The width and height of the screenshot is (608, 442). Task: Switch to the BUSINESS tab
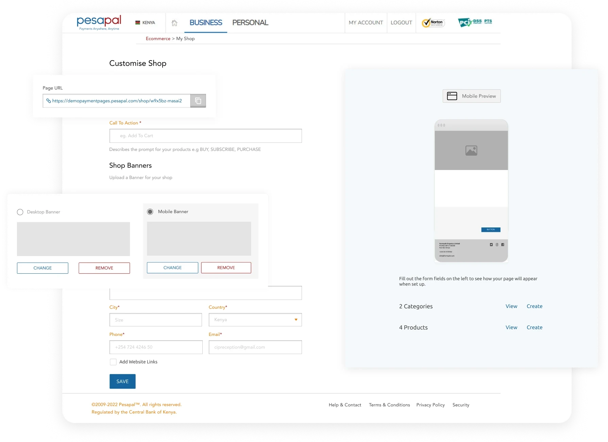point(206,23)
